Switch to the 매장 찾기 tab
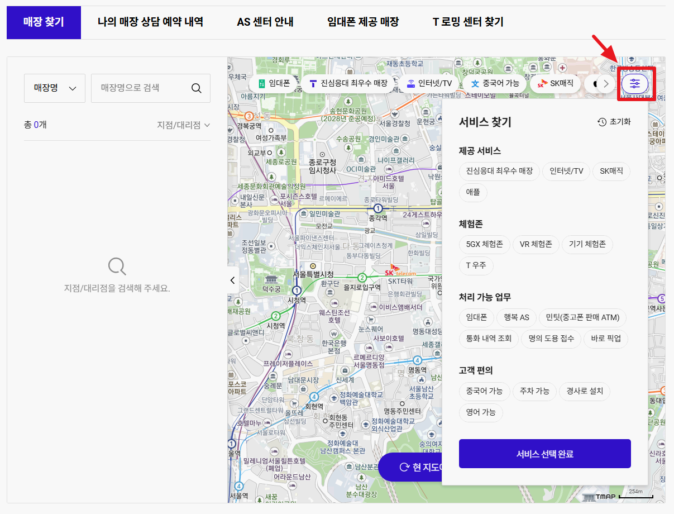The image size is (674, 514). 44,22
